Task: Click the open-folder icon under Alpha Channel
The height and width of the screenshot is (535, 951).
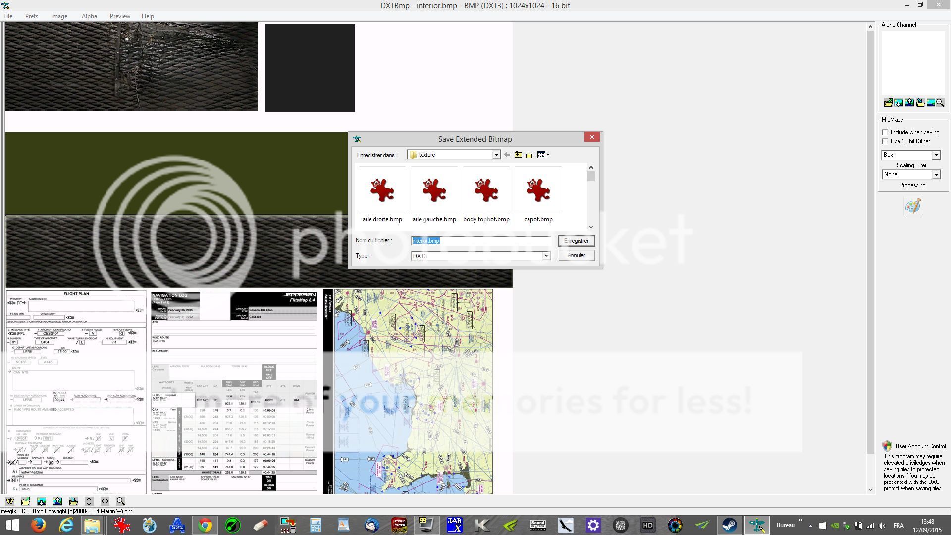Action: pyautogui.click(x=888, y=103)
